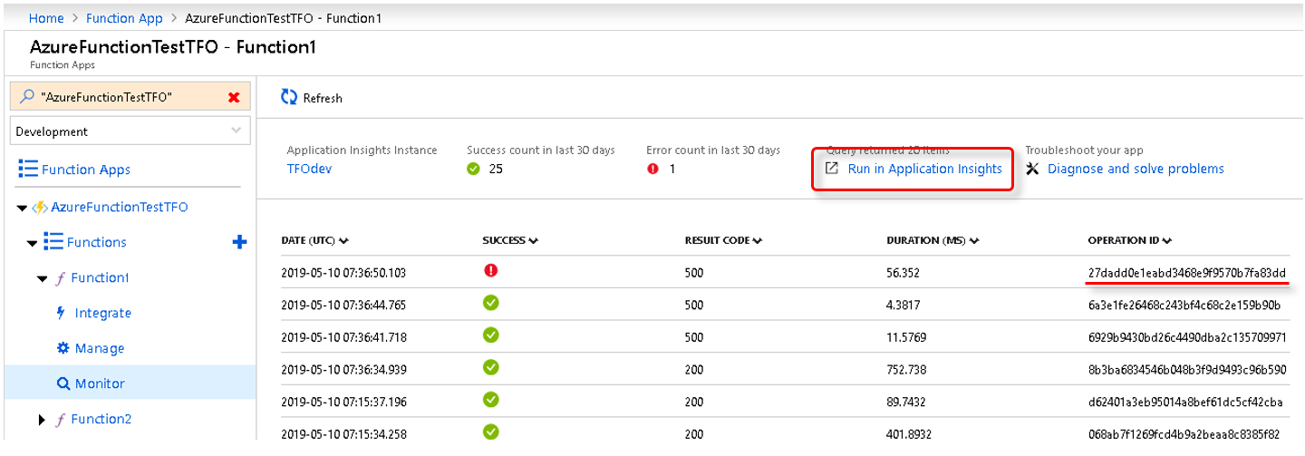The width and height of the screenshot is (1305, 456).
Task: Collapse the AzureFunctionTestTFO tree node
Action: pyautogui.click(x=23, y=208)
